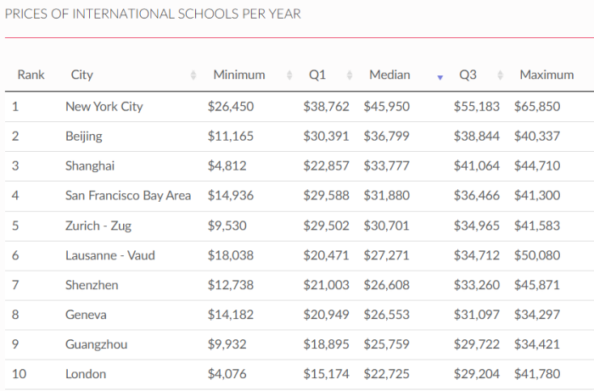Image resolution: width=594 pixels, height=391 pixels.
Task: Click the Geneva city cell
Action: click(x=86, y=315)
